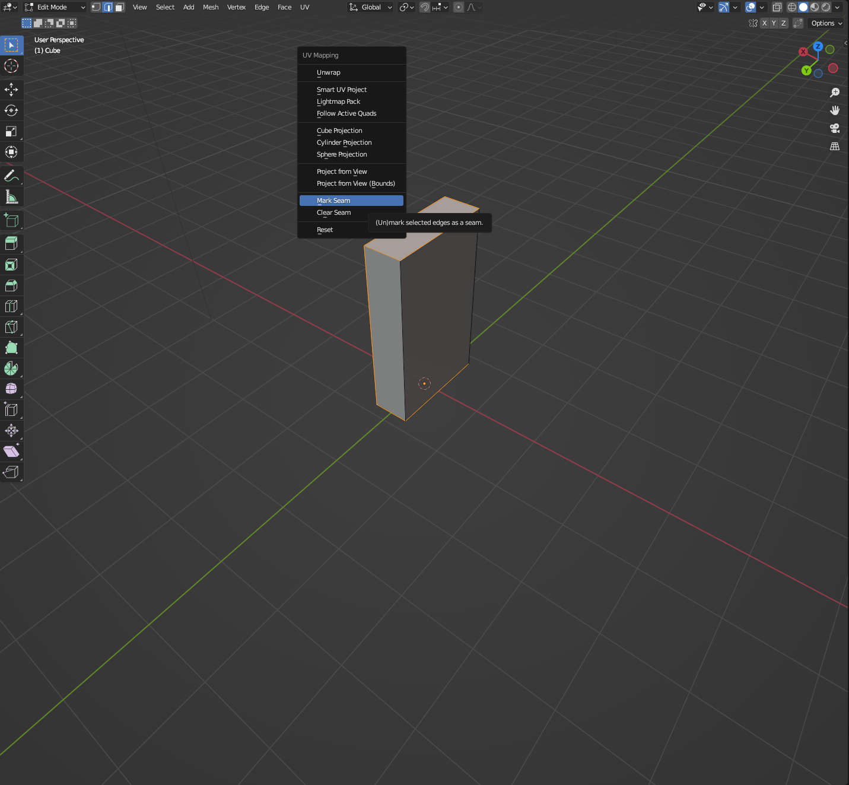Enable face select mode
Image resolution: width=849 pixels, height=785 pixels.
click(119, 7)
